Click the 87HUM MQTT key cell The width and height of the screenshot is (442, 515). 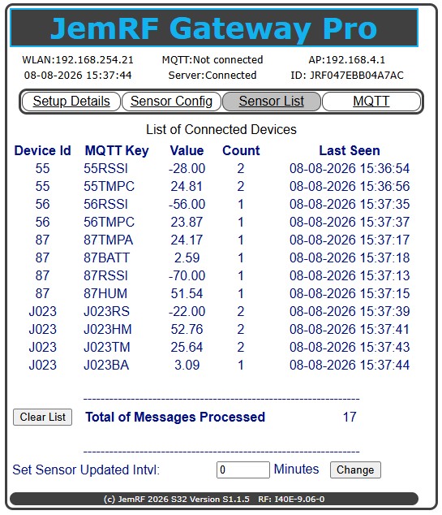click(105, 293)
